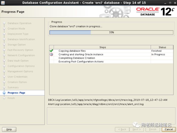Select User Credentials step in sidebar
The image size is (177, 133).
point(17,77)
